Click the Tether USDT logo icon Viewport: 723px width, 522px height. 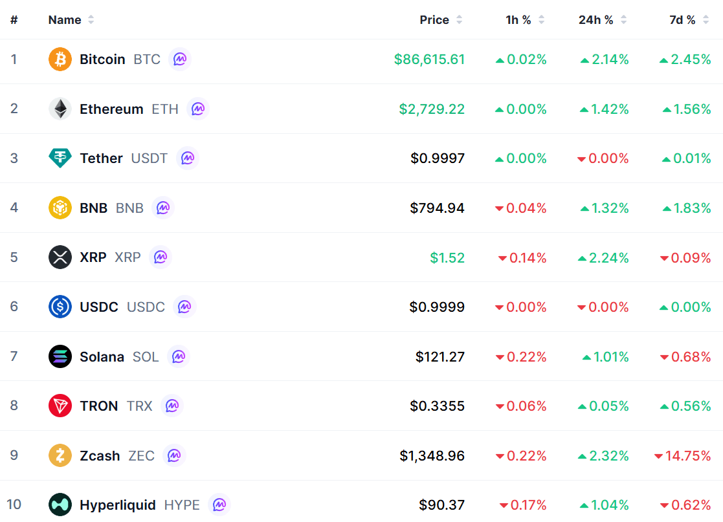[x=60, y=158]
